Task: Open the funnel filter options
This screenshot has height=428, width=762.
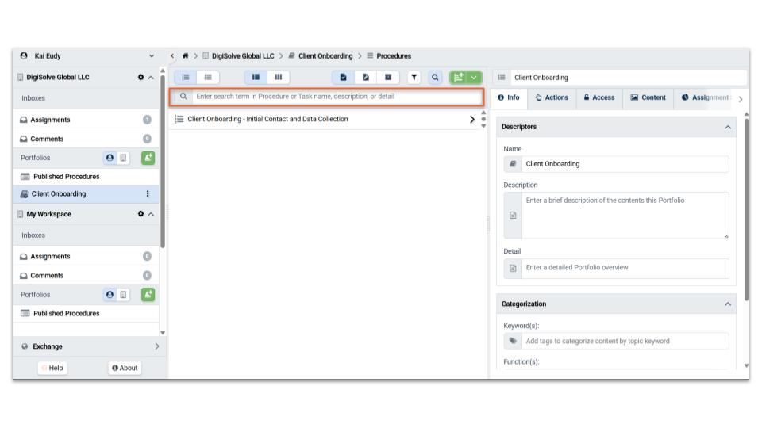Action: tap(414, 77)
